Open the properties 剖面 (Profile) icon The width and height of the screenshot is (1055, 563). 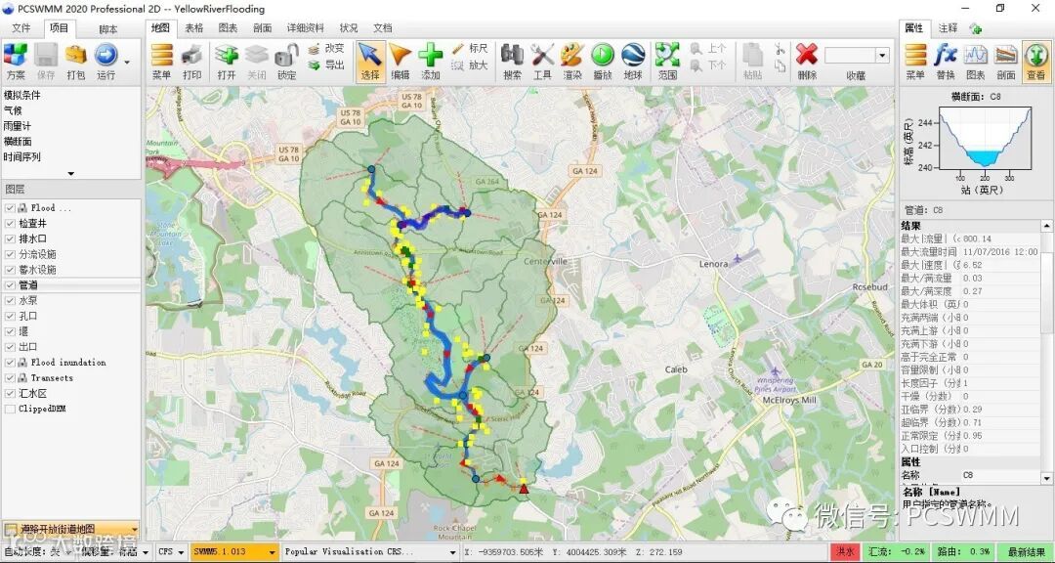pyautogui.click(x=1006, y=62)
